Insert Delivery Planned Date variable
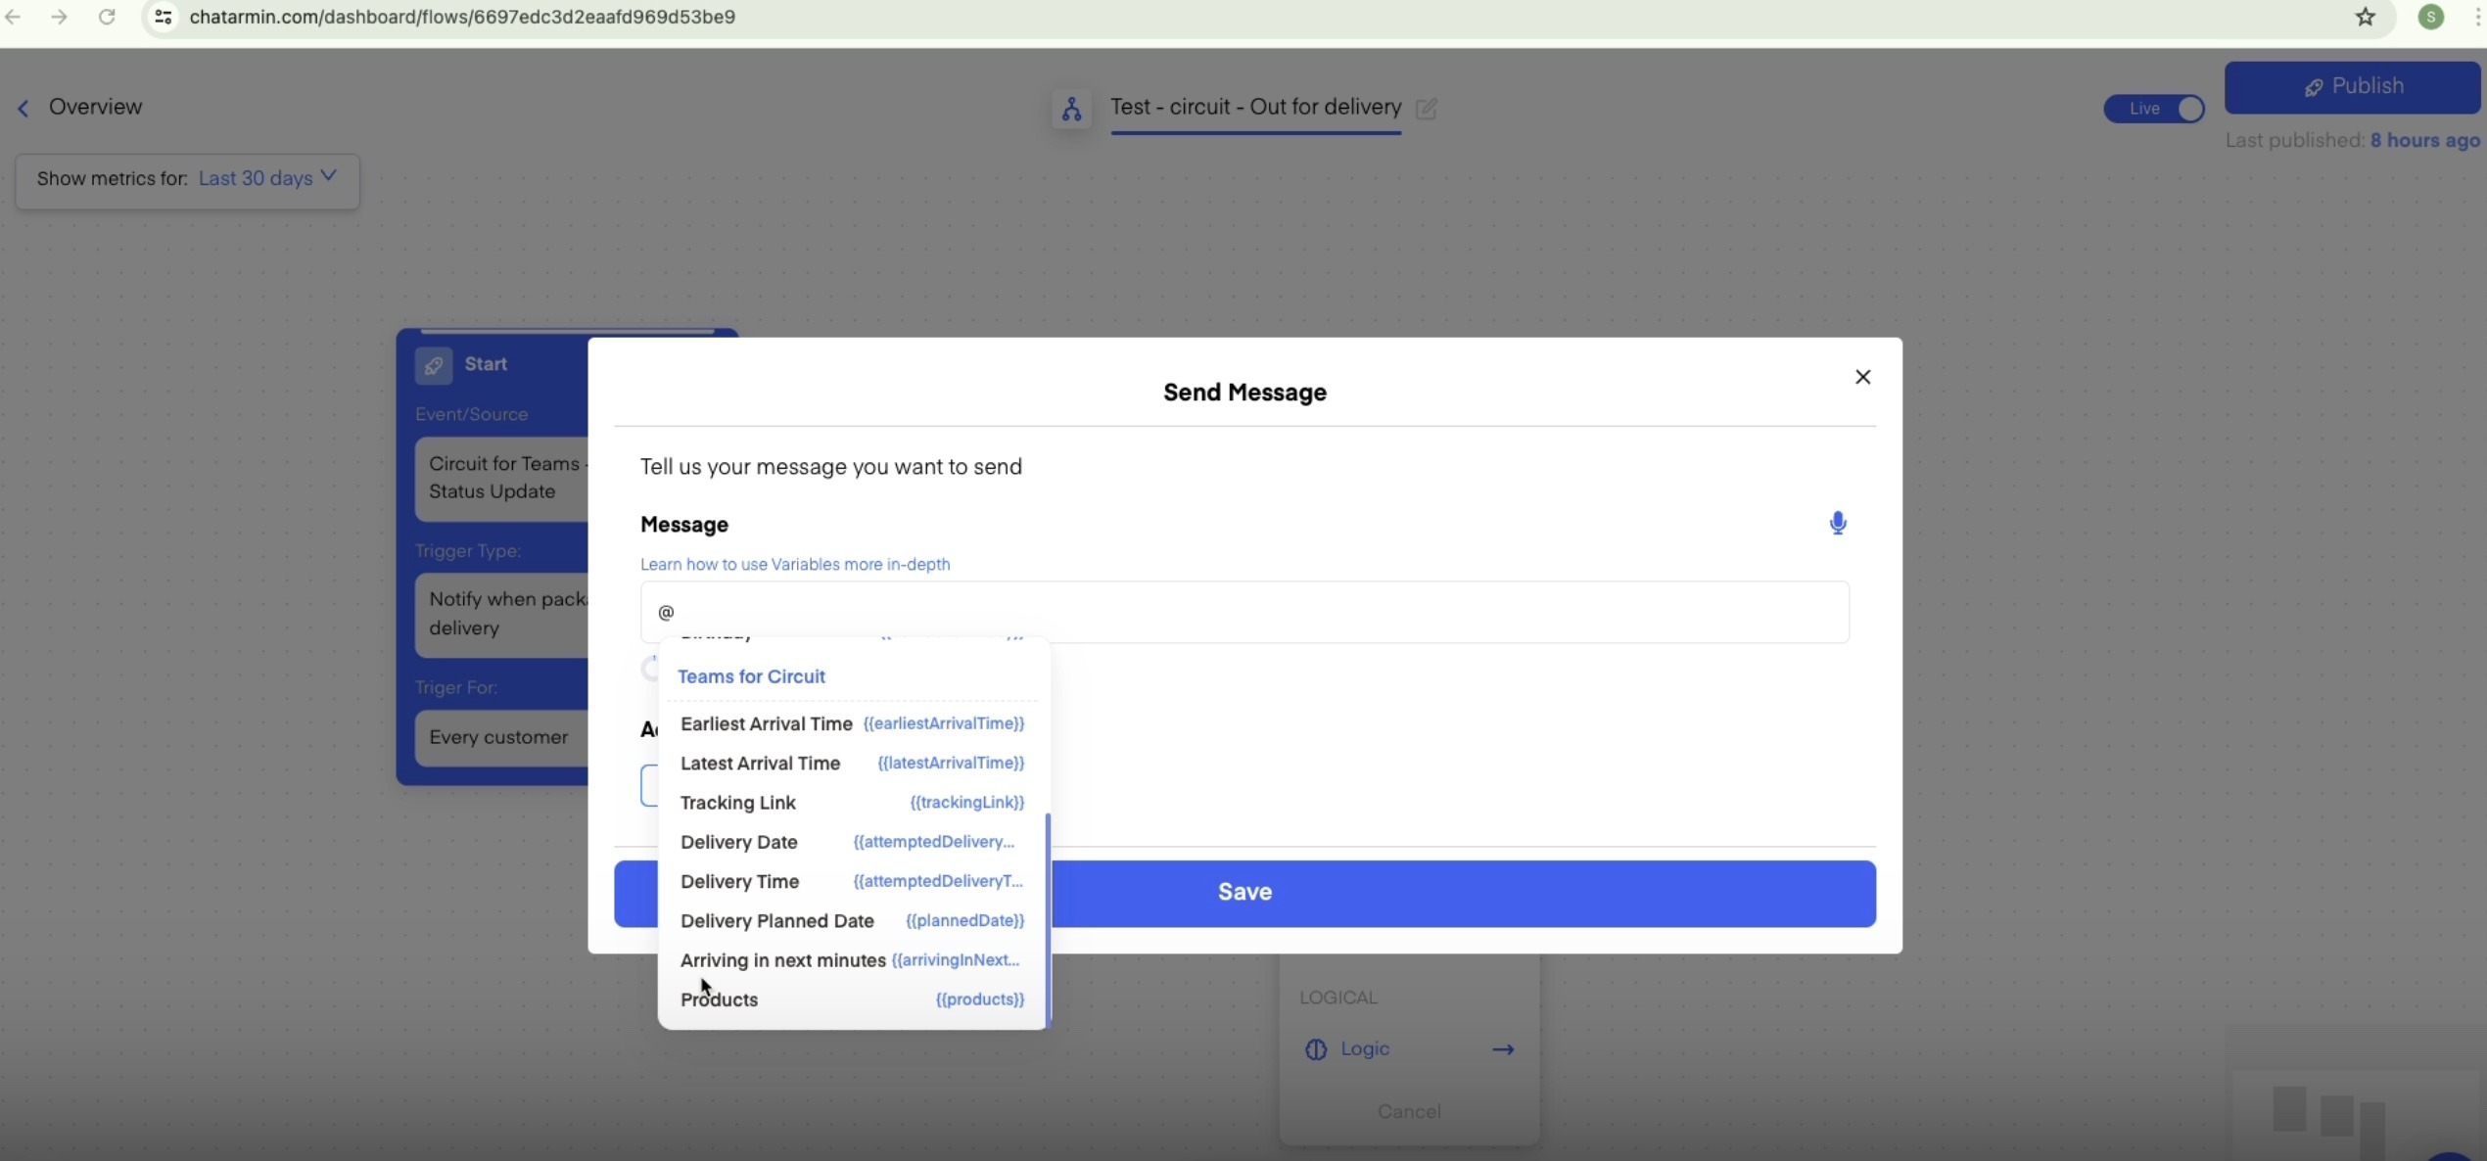The height and width of the screenshot is (1161, 2487). (x=852, y=920)
